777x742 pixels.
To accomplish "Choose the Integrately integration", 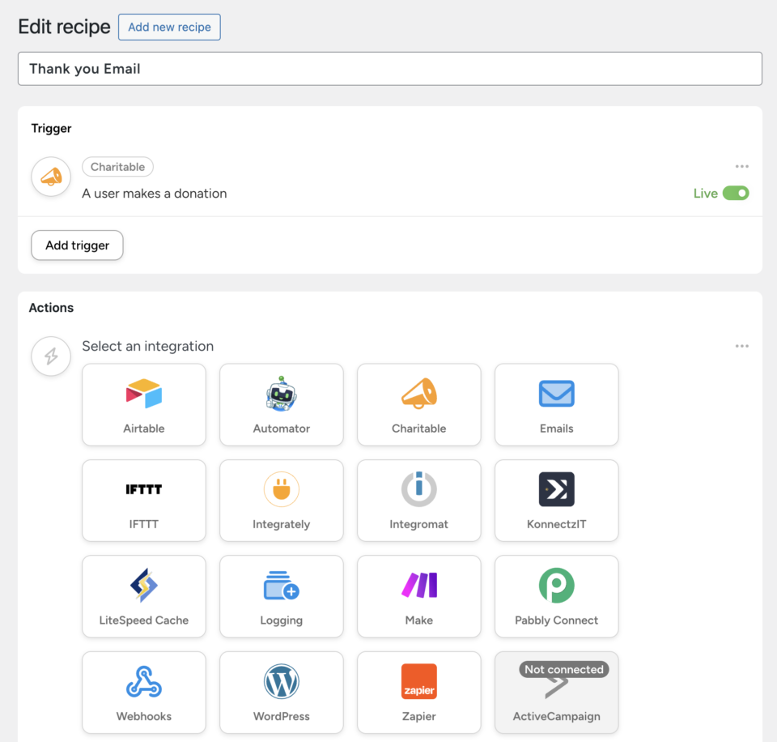I will 282,501.
